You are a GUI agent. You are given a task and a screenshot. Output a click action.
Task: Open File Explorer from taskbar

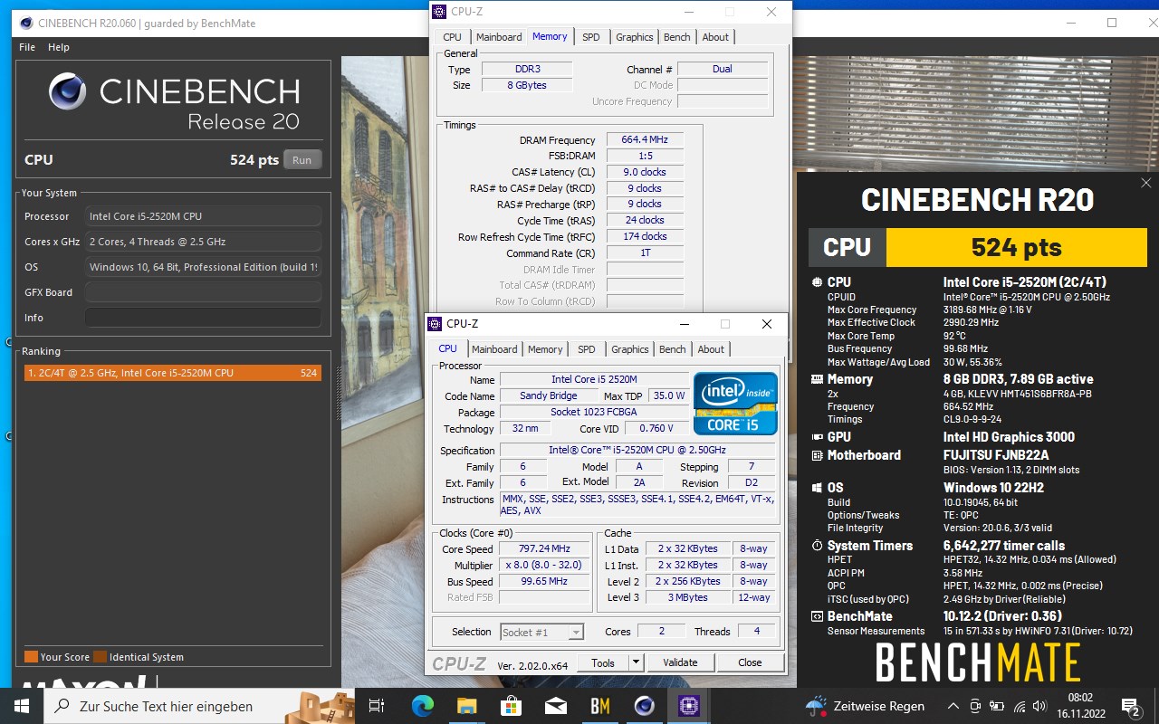(466, 706)
